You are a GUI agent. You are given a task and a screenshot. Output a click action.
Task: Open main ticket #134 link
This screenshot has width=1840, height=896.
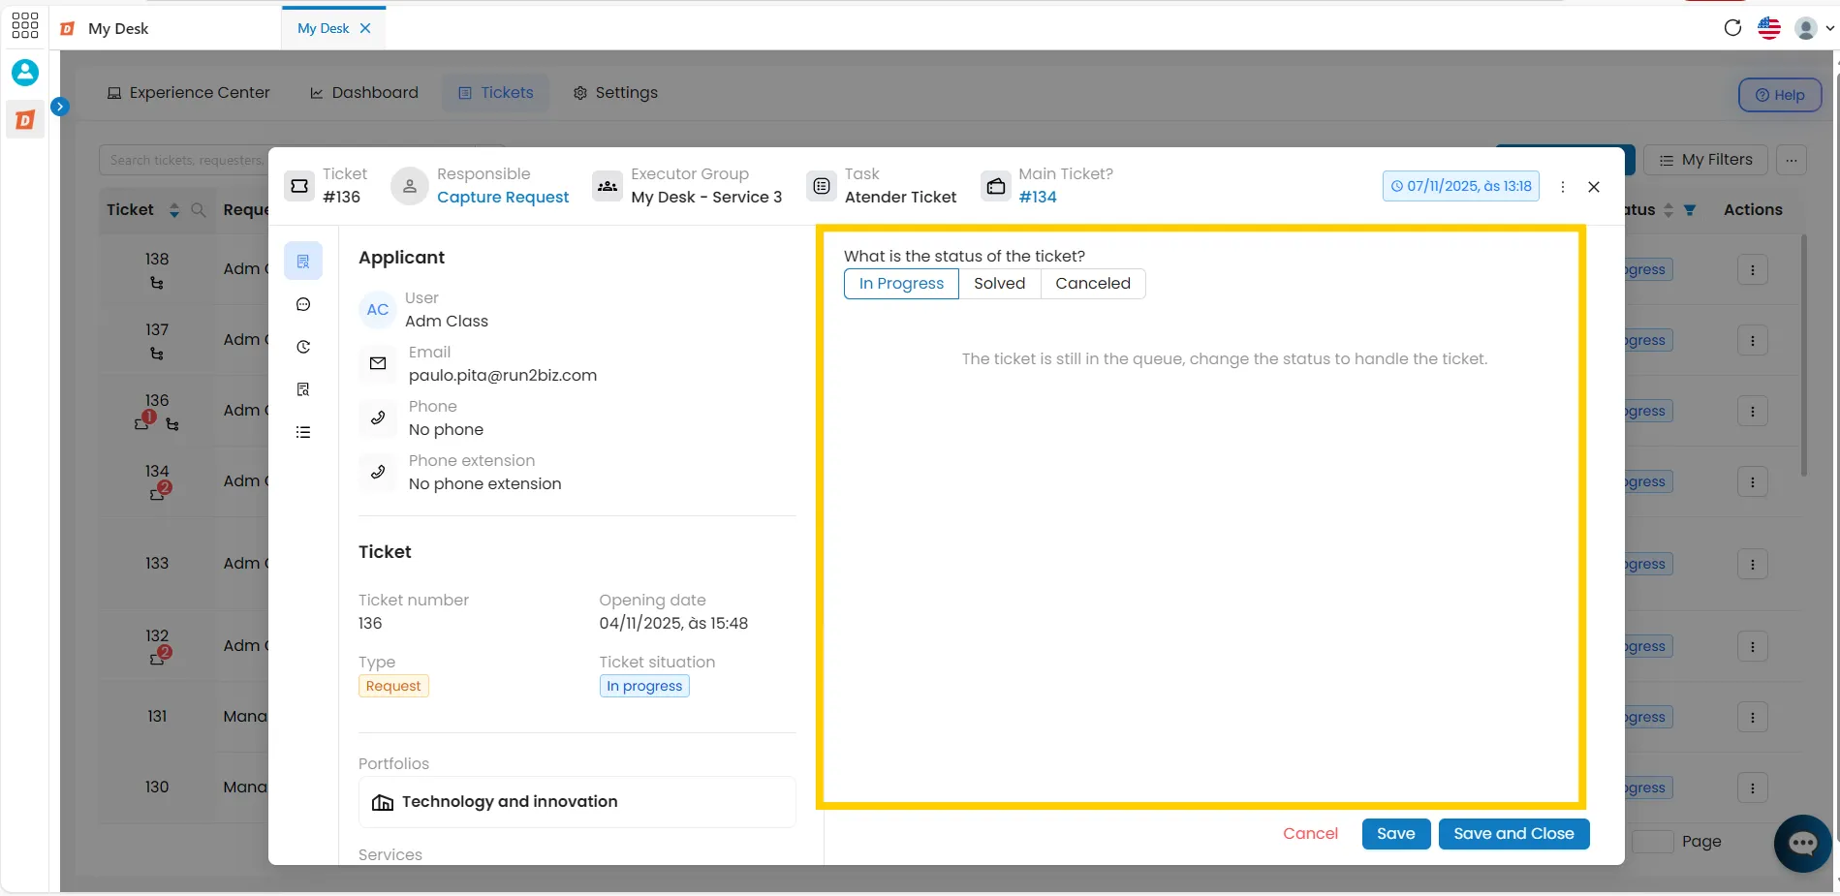tap(1038, 197)
